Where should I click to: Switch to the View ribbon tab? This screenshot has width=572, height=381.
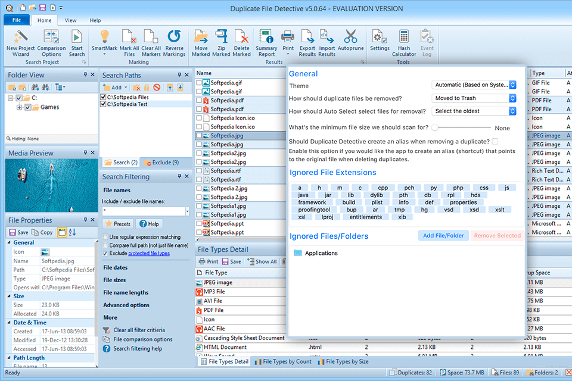coord(70,20)
